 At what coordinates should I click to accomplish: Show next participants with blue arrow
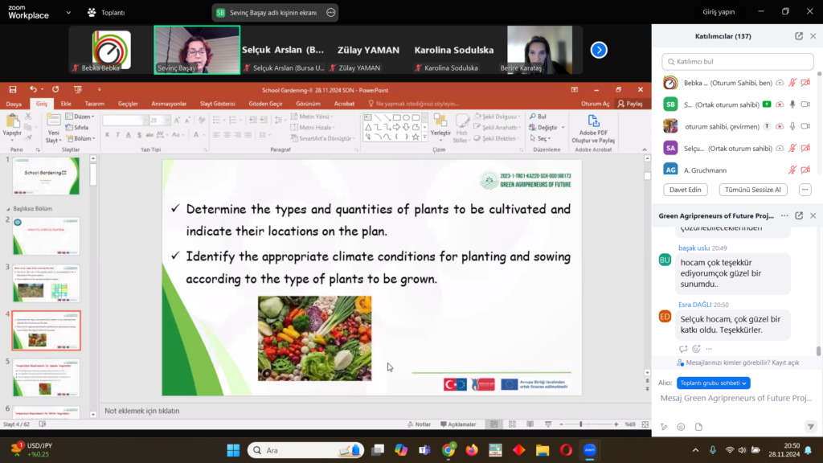pos(599,50)
